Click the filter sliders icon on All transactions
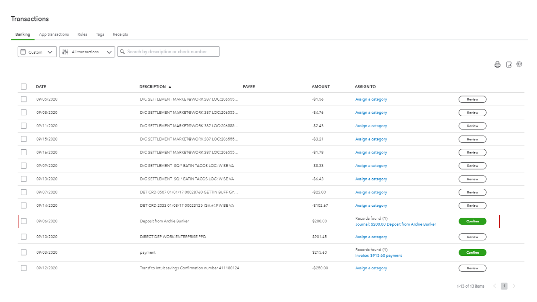 65,51
